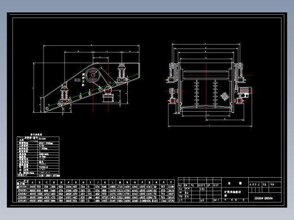294x220 pixels.
Task: Click the motor base pedestal in the side view
Action: point(108,98)
